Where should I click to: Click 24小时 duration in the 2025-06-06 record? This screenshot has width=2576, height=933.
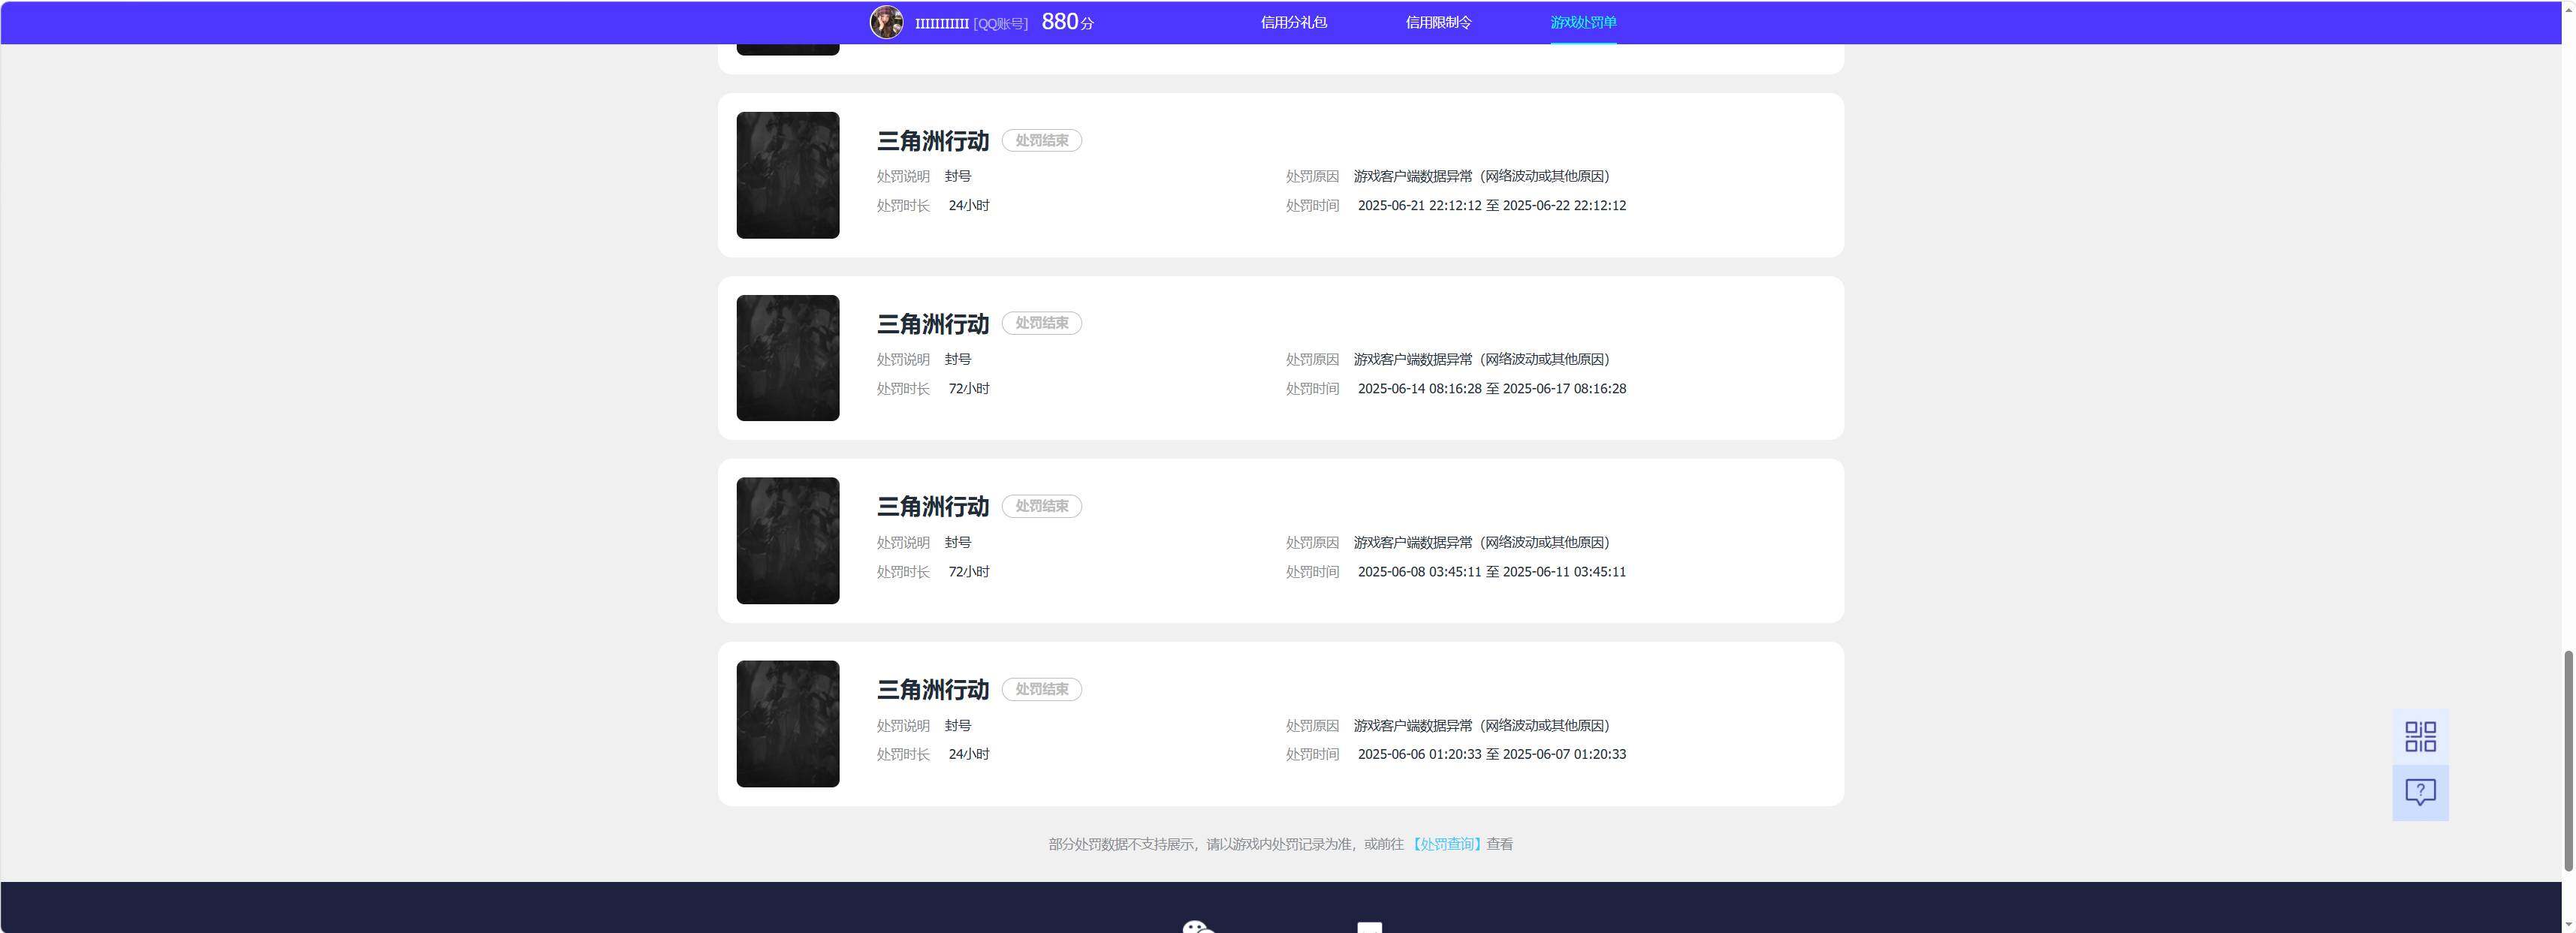pyautogui.click(x=969, y=754)
